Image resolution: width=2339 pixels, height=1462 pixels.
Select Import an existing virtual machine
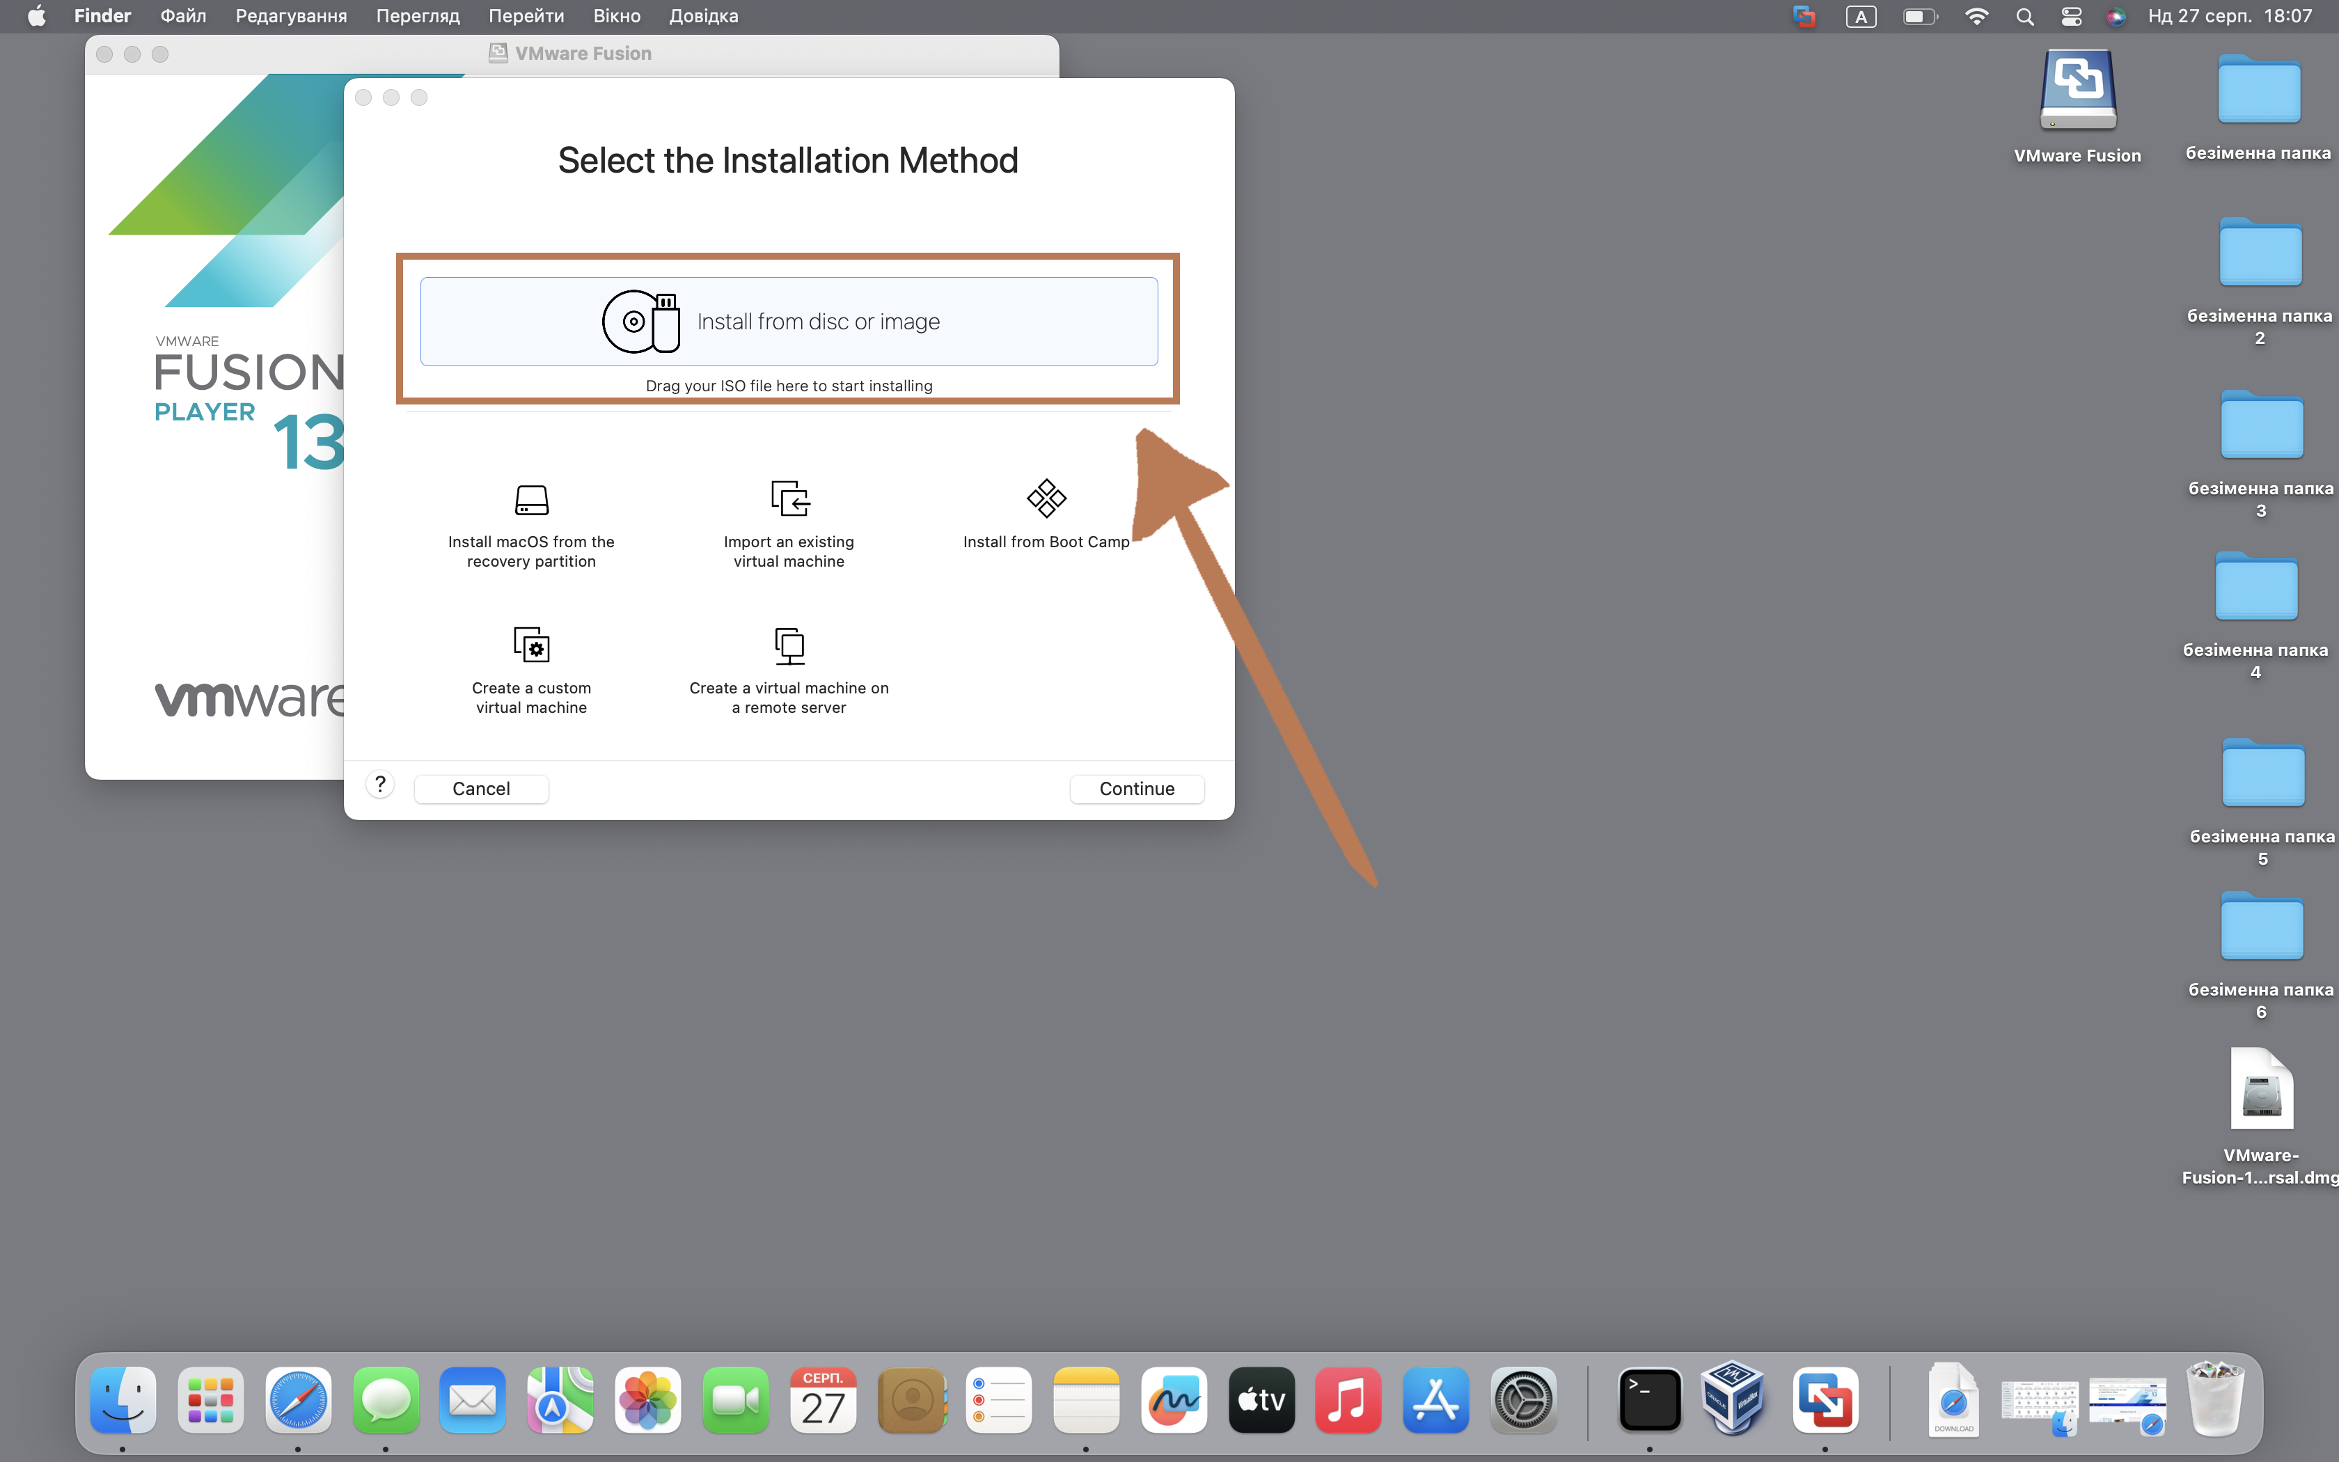tap(789, 525)
